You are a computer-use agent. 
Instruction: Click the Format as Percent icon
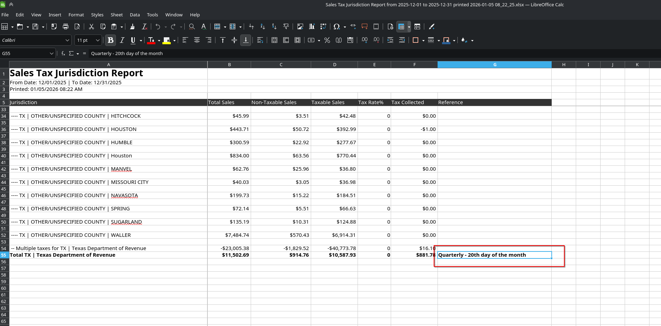[x=327, y=40]
